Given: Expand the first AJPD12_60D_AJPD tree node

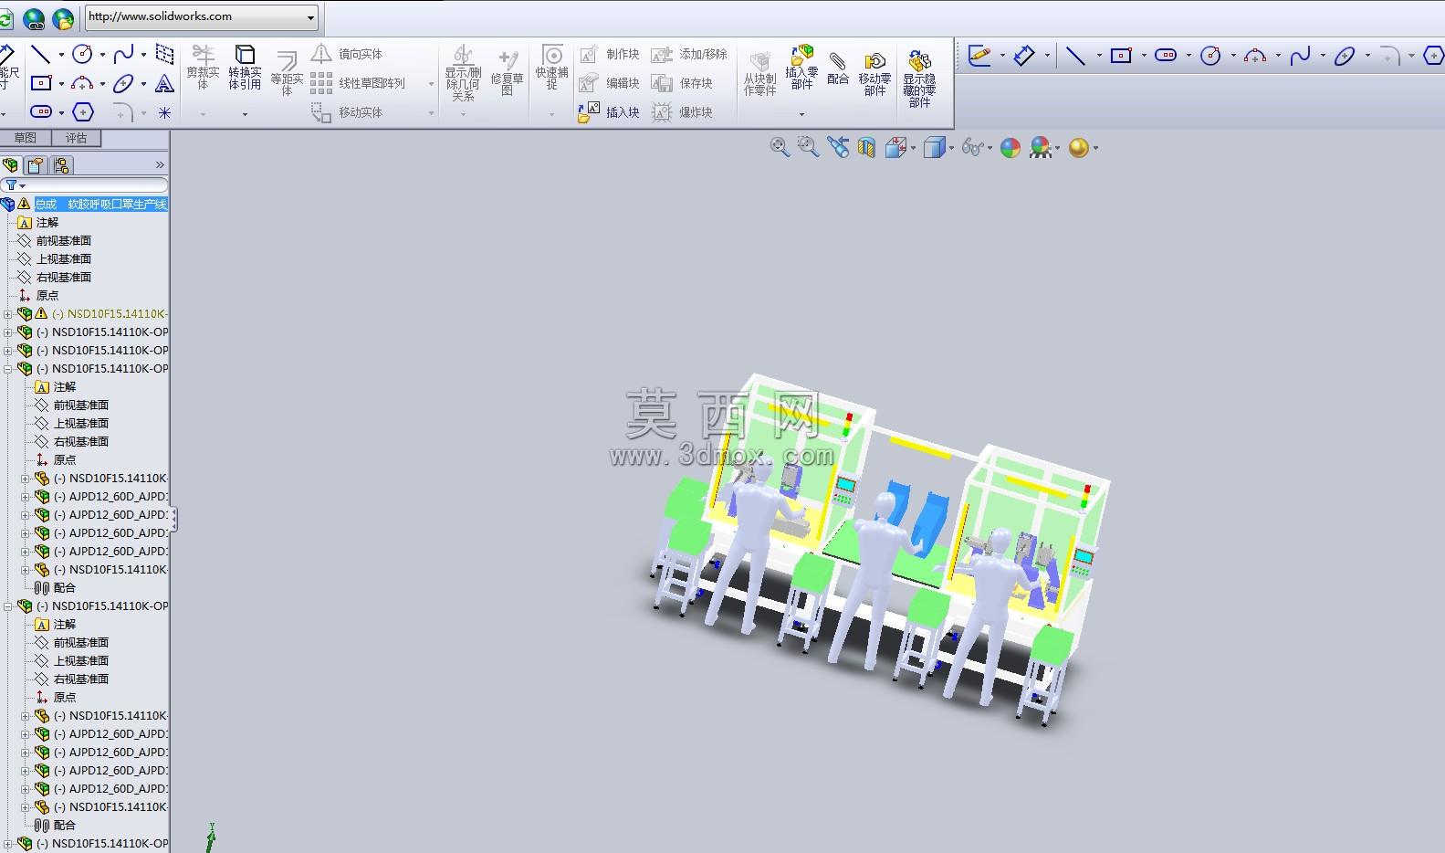Looking at the screenshot, I should tap(26, 497).
